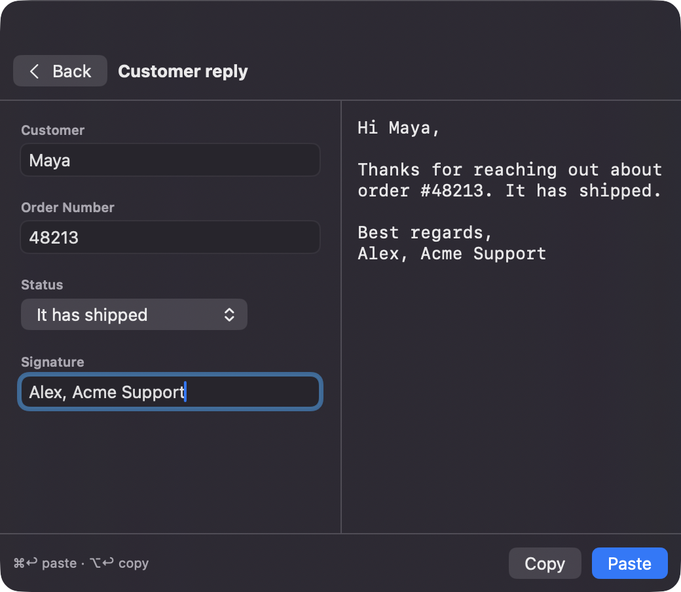
Task: Click the 'Hi Maya,' preview line
Action: coord(399,128)
